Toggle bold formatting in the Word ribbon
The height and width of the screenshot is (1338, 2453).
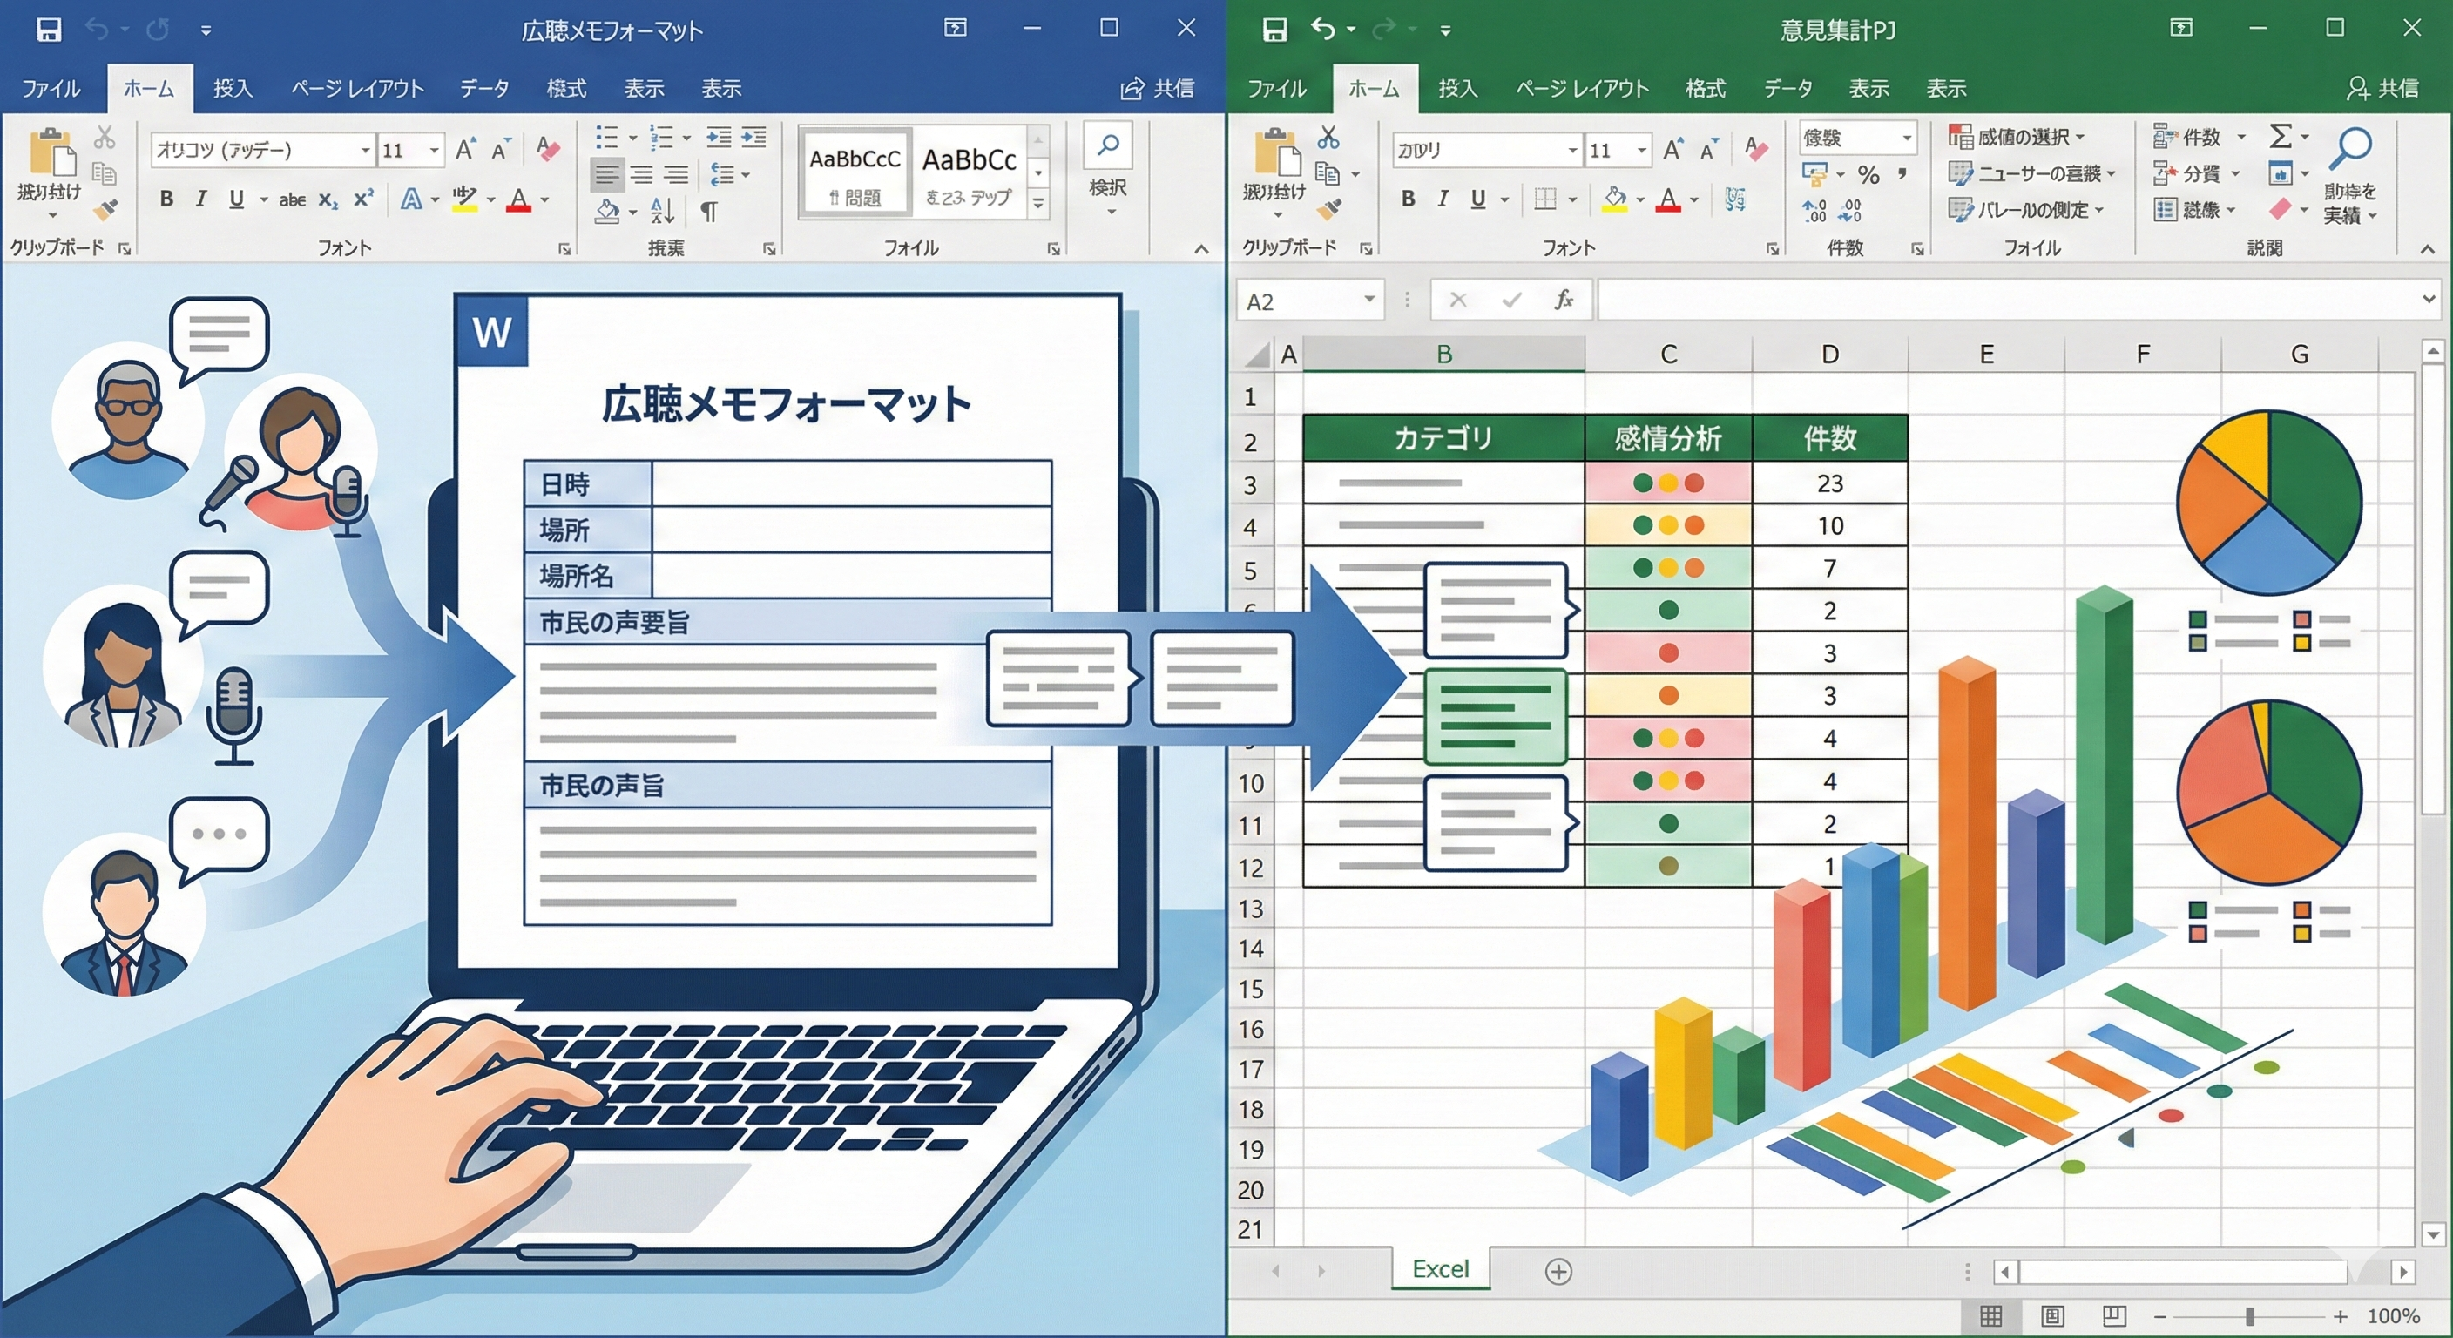point(166,199)
